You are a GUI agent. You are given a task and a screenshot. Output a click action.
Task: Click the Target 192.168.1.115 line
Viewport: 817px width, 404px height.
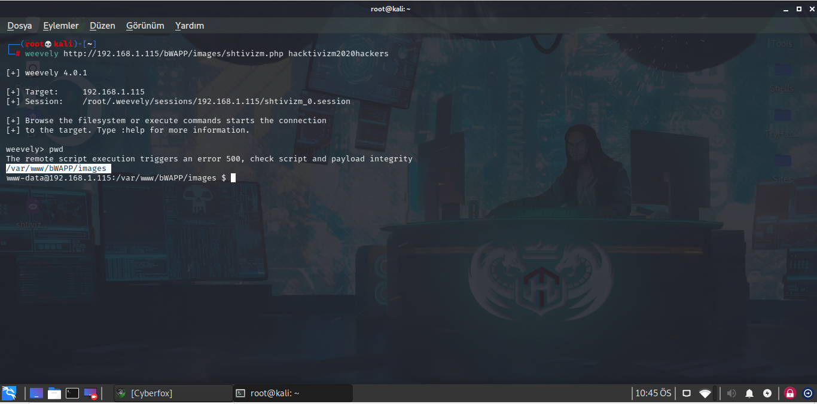click(x=75, y=92)
